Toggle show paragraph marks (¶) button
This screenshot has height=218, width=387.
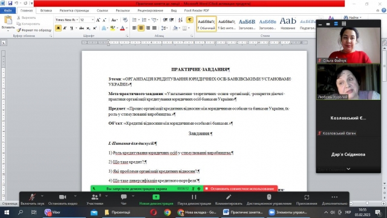coord(189,20)
